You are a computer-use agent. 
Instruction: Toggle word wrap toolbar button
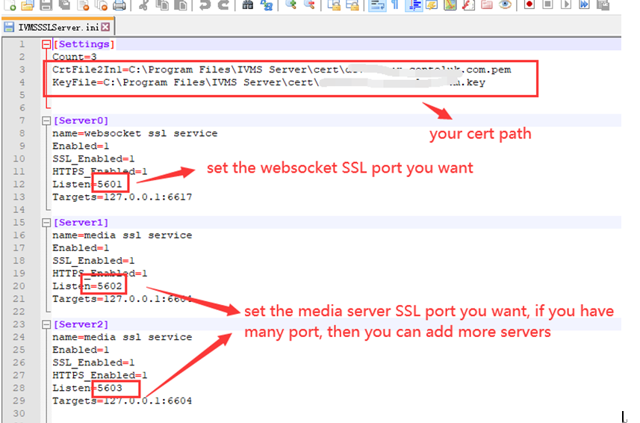(376, 5)
